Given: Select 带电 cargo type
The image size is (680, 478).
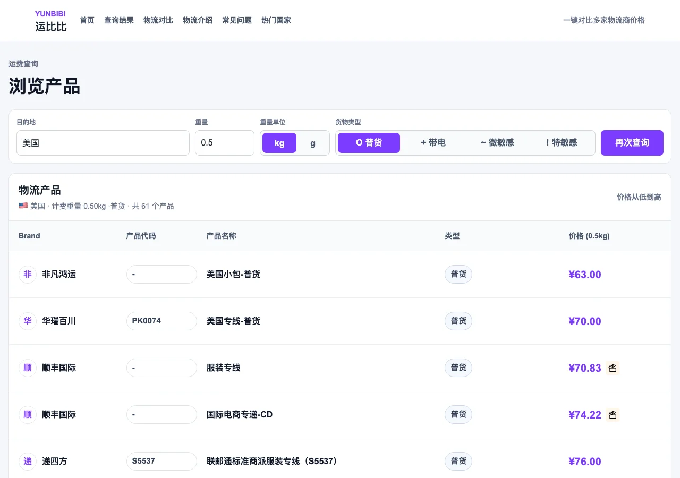Looking at the screenshot, I should 433,143.
